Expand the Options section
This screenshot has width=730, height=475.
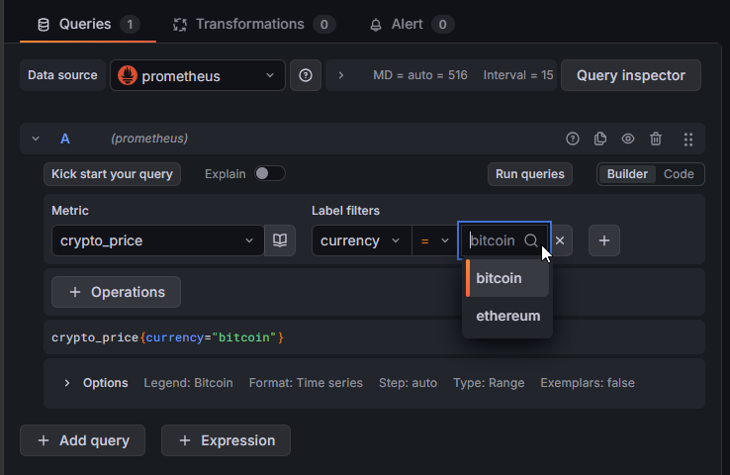[x=67, y=383]
